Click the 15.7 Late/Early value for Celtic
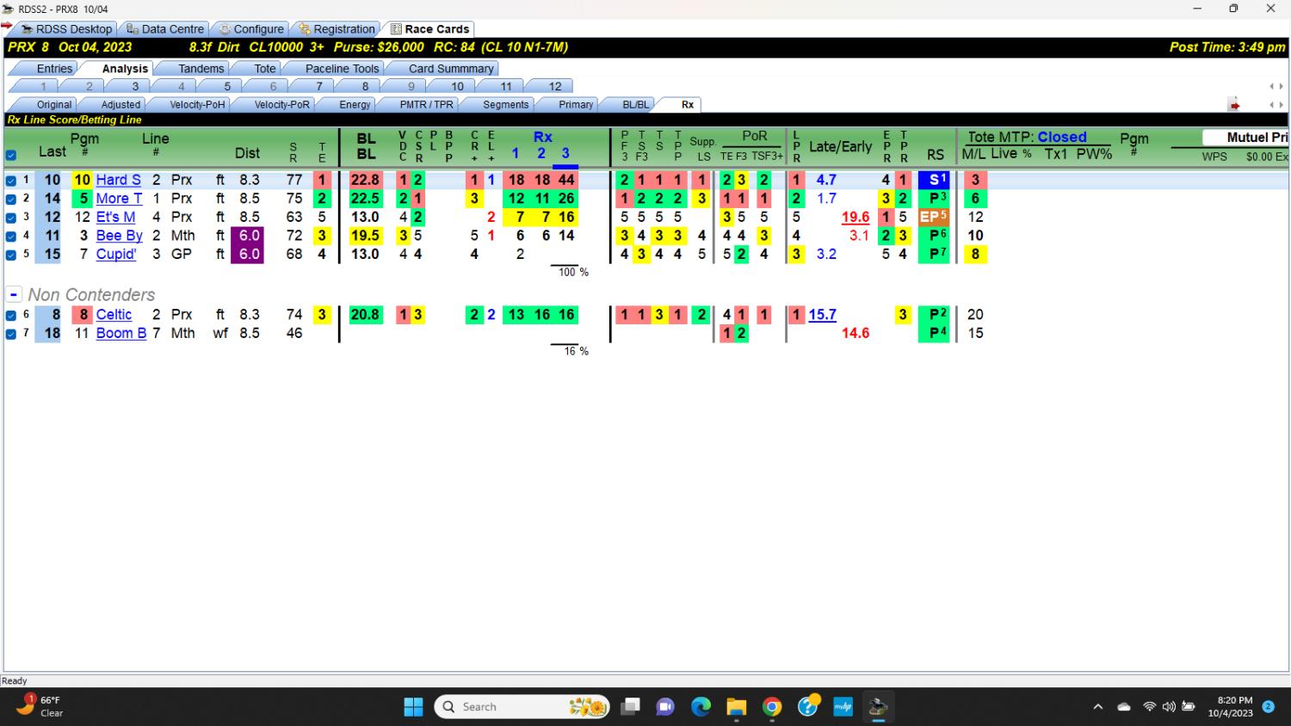This screenshot has height=726, width=1291. pyautogui.click(x=822, y=315)
